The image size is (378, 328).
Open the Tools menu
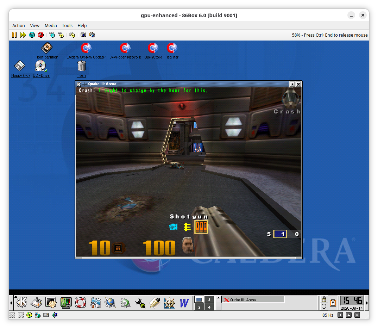(x=67, y=26)
